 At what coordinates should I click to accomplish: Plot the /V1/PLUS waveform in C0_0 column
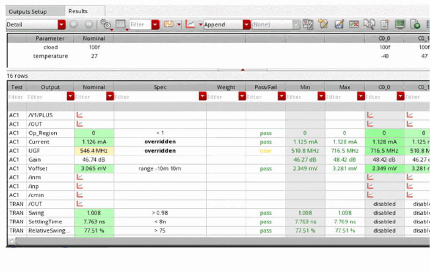tap(370, 115)
